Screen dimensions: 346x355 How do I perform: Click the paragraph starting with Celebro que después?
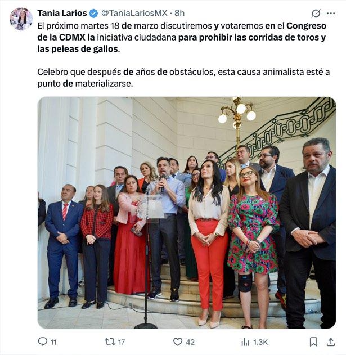pyautogui.click(x=183, y=78)
